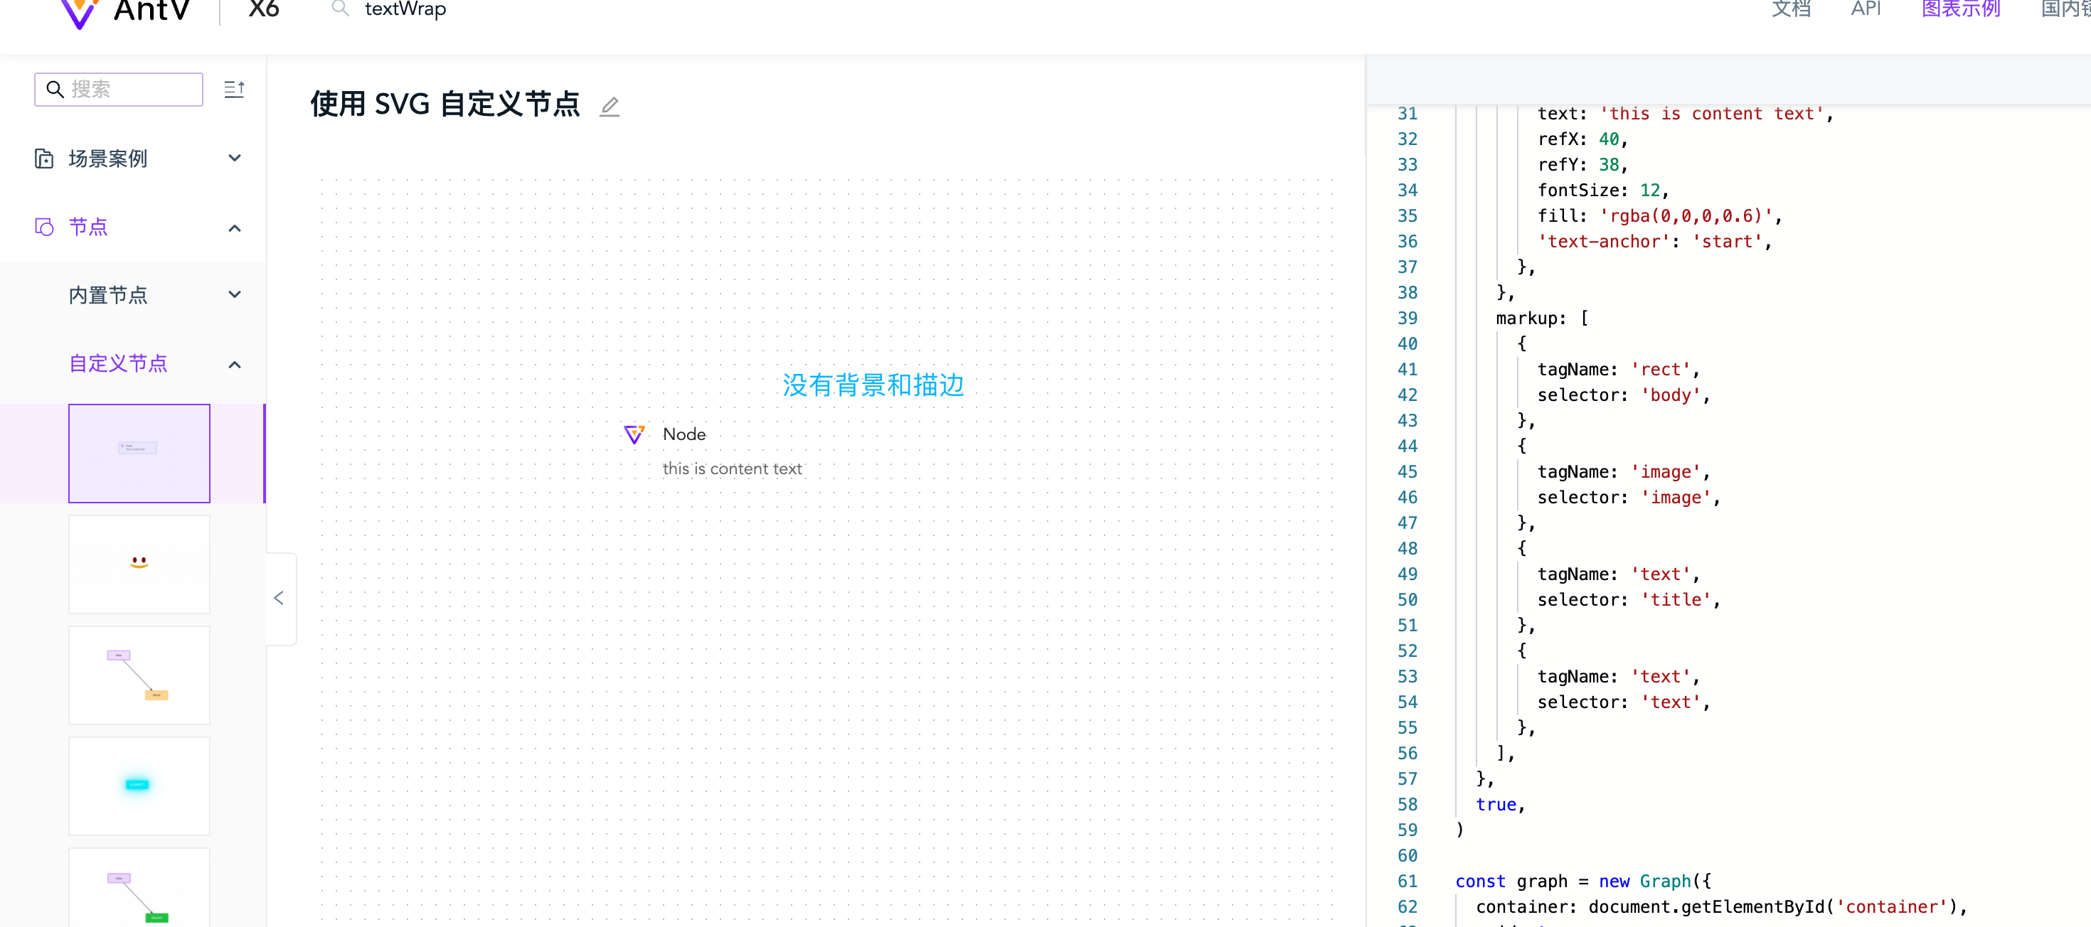Viewport: 2091px width, 927px height.
Task: Open the 文档 menu item
Action: tap(1791, 9)
